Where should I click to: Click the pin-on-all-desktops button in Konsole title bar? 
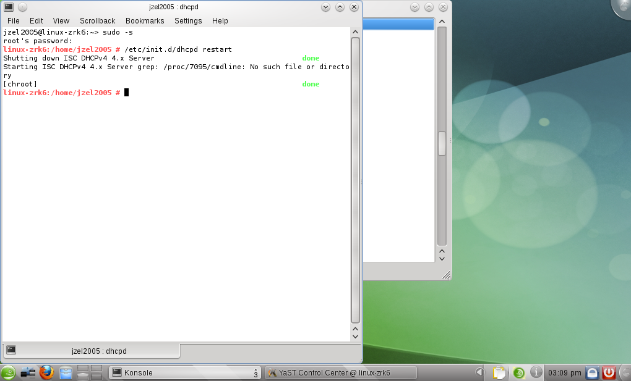click(22, 7)
